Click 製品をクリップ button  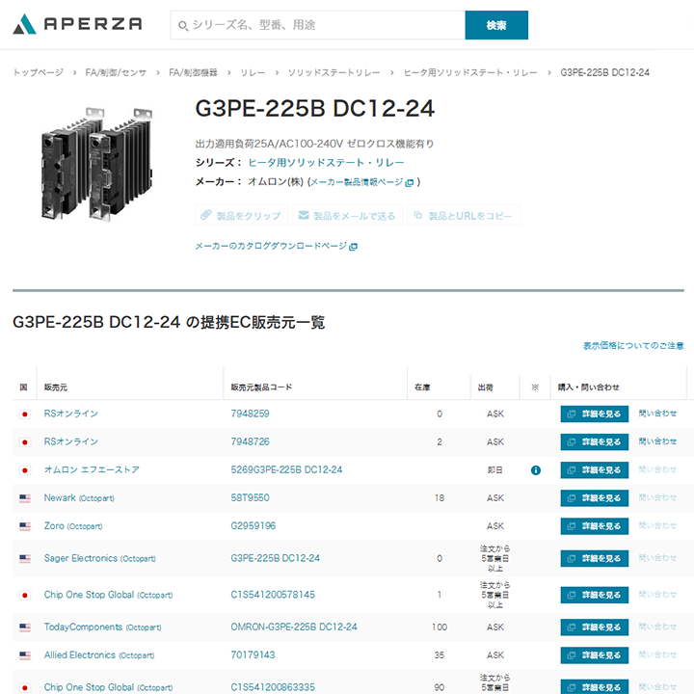tap(241, 216)
